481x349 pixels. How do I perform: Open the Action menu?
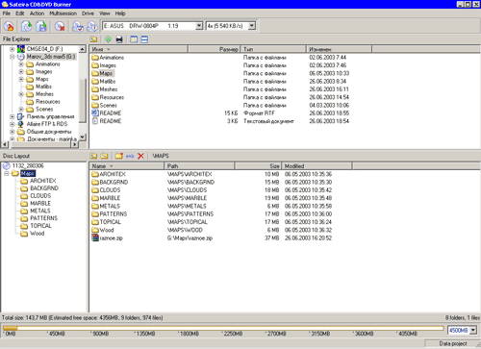(x=37, y=13)
